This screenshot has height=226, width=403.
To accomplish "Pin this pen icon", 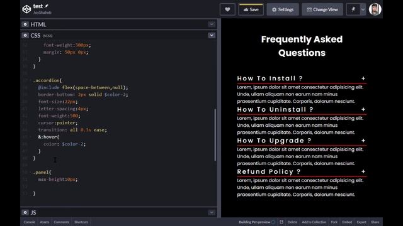I will [x=353, y=9].
